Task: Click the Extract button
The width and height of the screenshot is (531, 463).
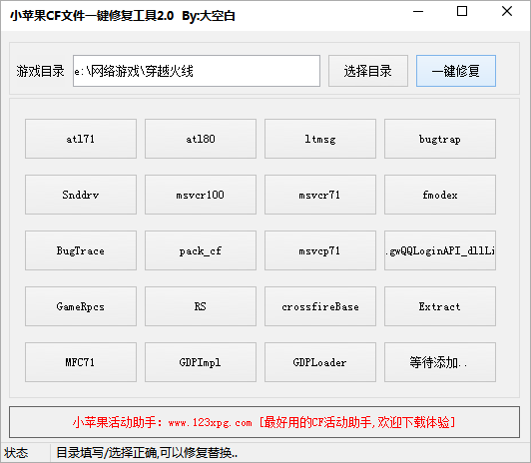Action: 440,306
